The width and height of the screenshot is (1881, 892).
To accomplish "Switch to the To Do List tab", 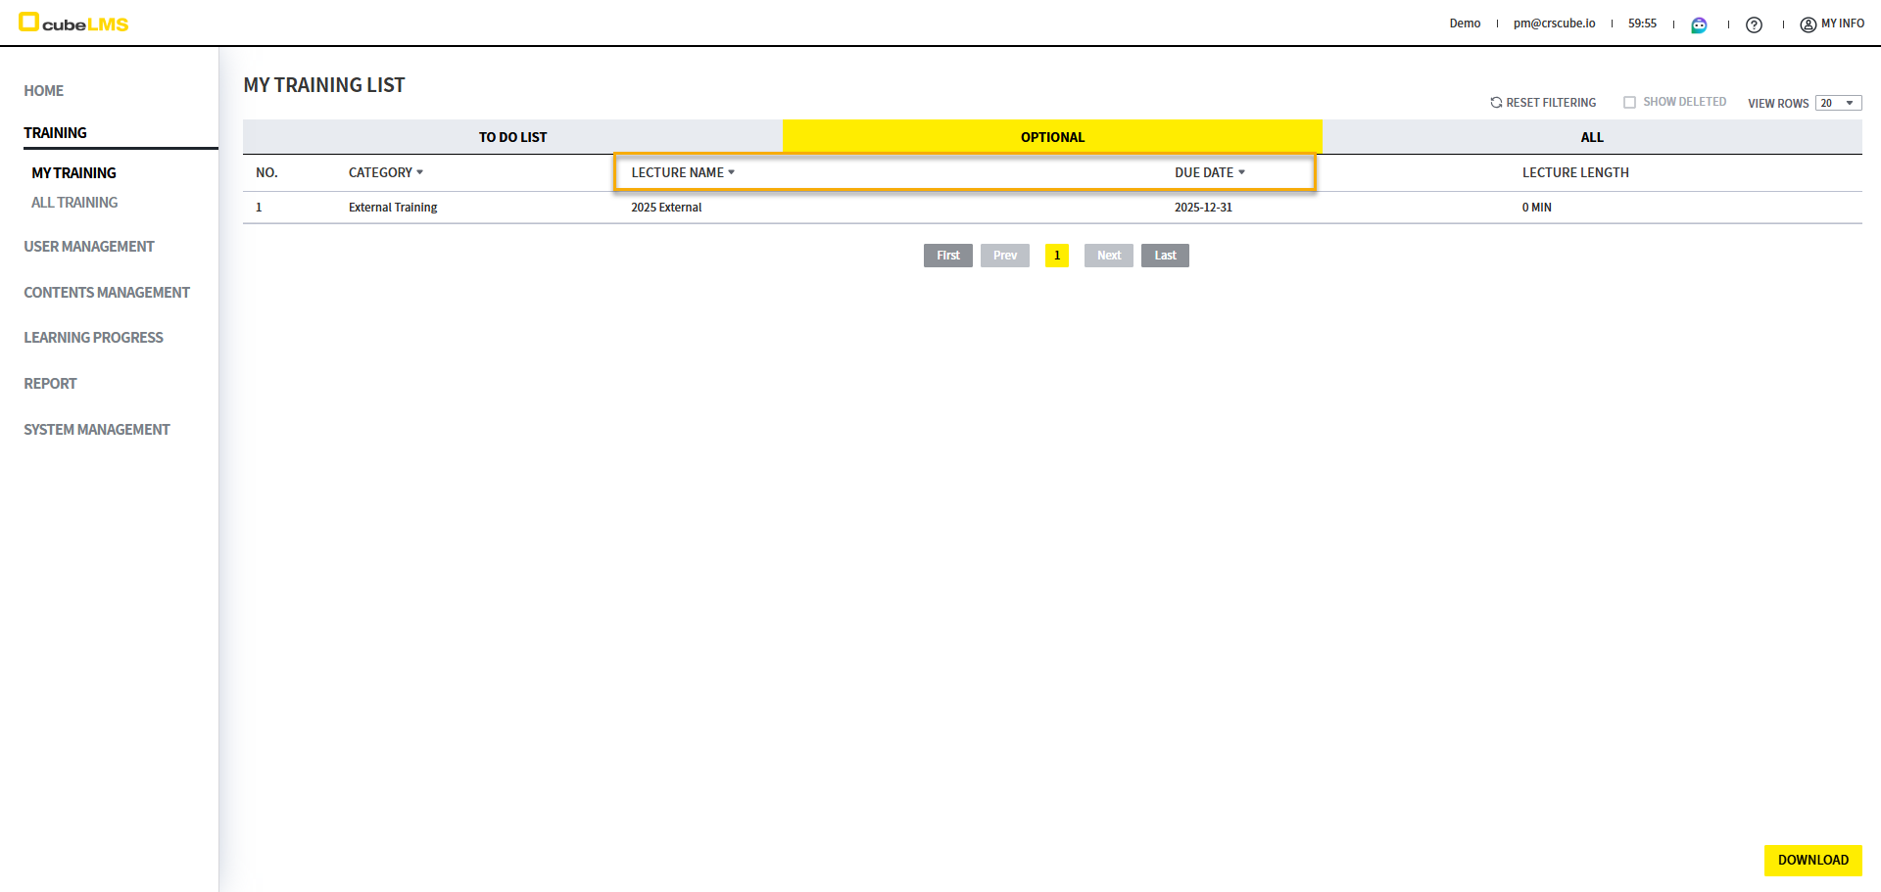I will (512, 137).
